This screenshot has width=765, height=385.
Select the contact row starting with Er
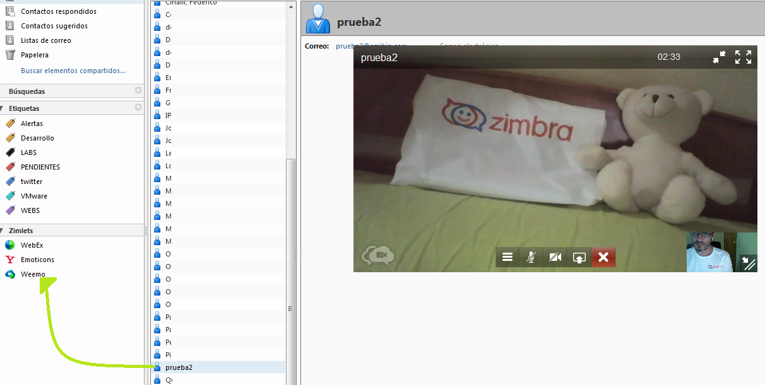pyautogui.click(x=218, y=78)
